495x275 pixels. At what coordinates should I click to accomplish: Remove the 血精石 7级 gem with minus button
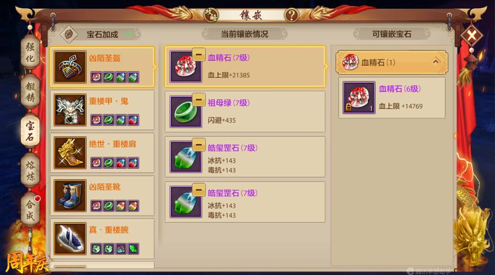click(x=199, y=54)
